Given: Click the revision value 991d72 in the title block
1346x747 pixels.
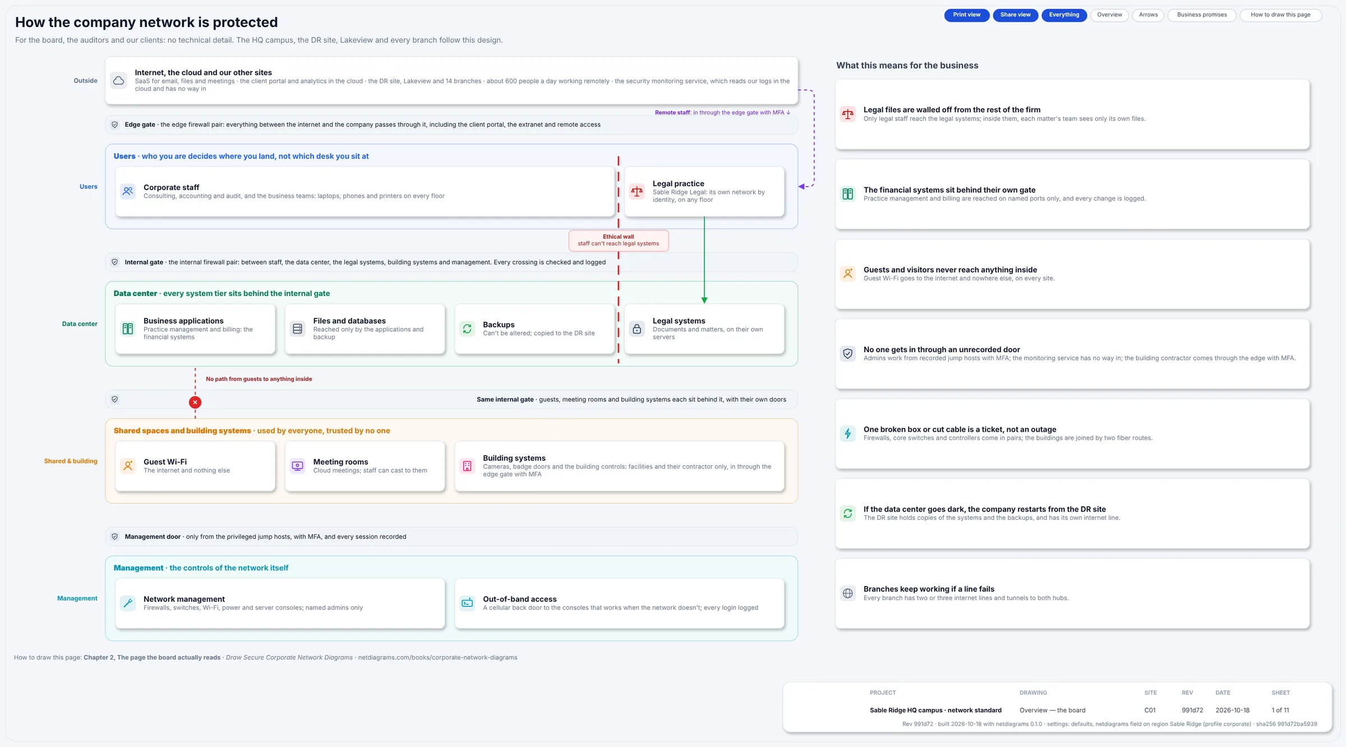Looking at the screenshot, I should [x=1192, y=711].
